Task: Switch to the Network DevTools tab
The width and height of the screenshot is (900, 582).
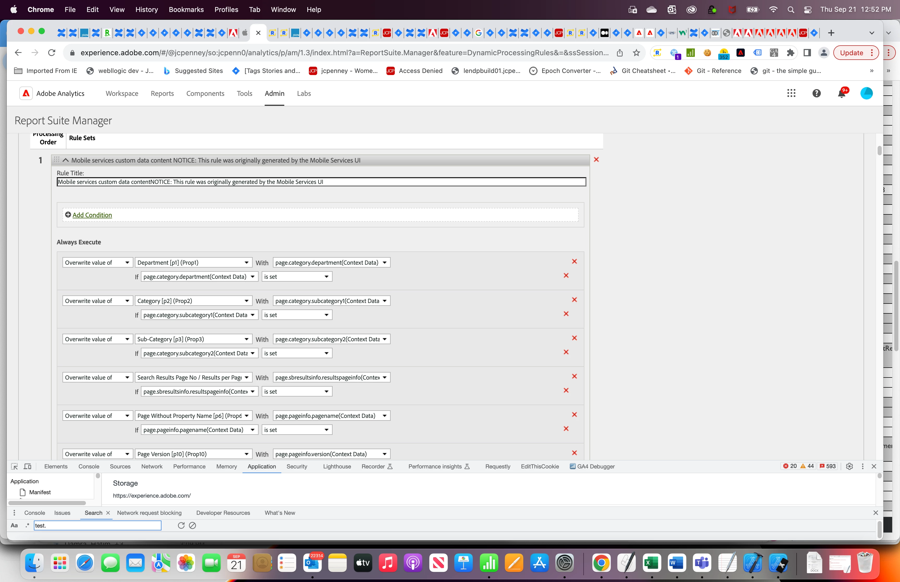Action: coord(152,466)
